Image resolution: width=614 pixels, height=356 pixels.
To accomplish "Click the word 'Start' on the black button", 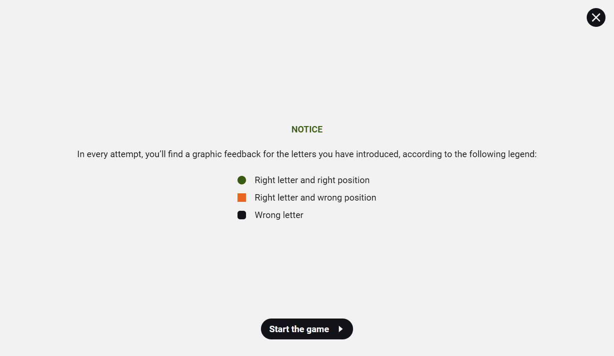I will pos(279,329).
